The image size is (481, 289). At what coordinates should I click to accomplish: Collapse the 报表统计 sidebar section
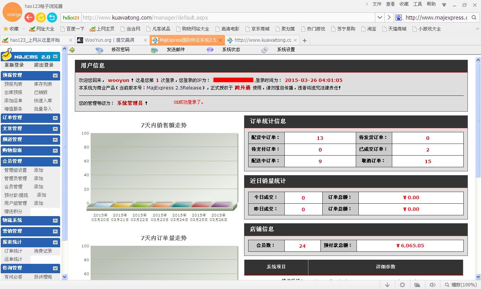click(55, 242)
